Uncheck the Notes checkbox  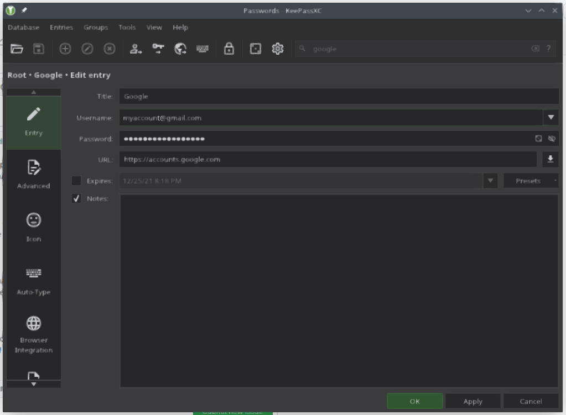coord(76,198)
